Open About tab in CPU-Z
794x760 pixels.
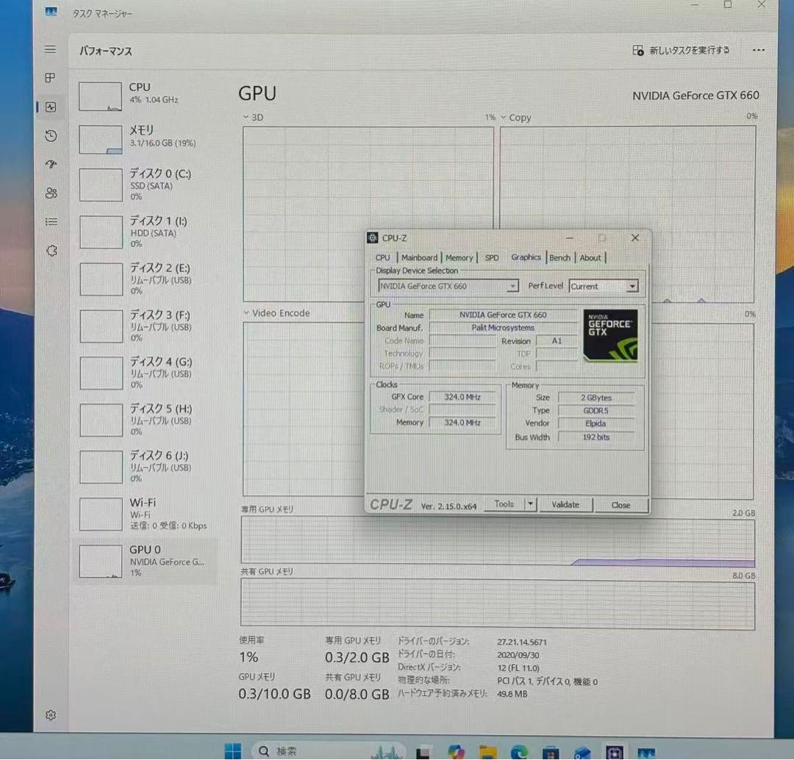pos(590,257)
